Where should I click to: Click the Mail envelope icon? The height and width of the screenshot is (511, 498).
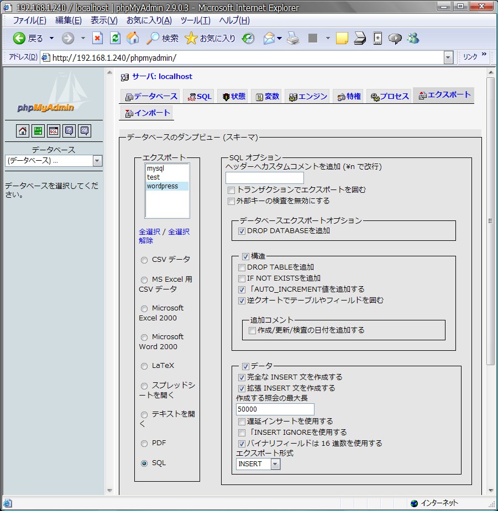click(269, 39)
